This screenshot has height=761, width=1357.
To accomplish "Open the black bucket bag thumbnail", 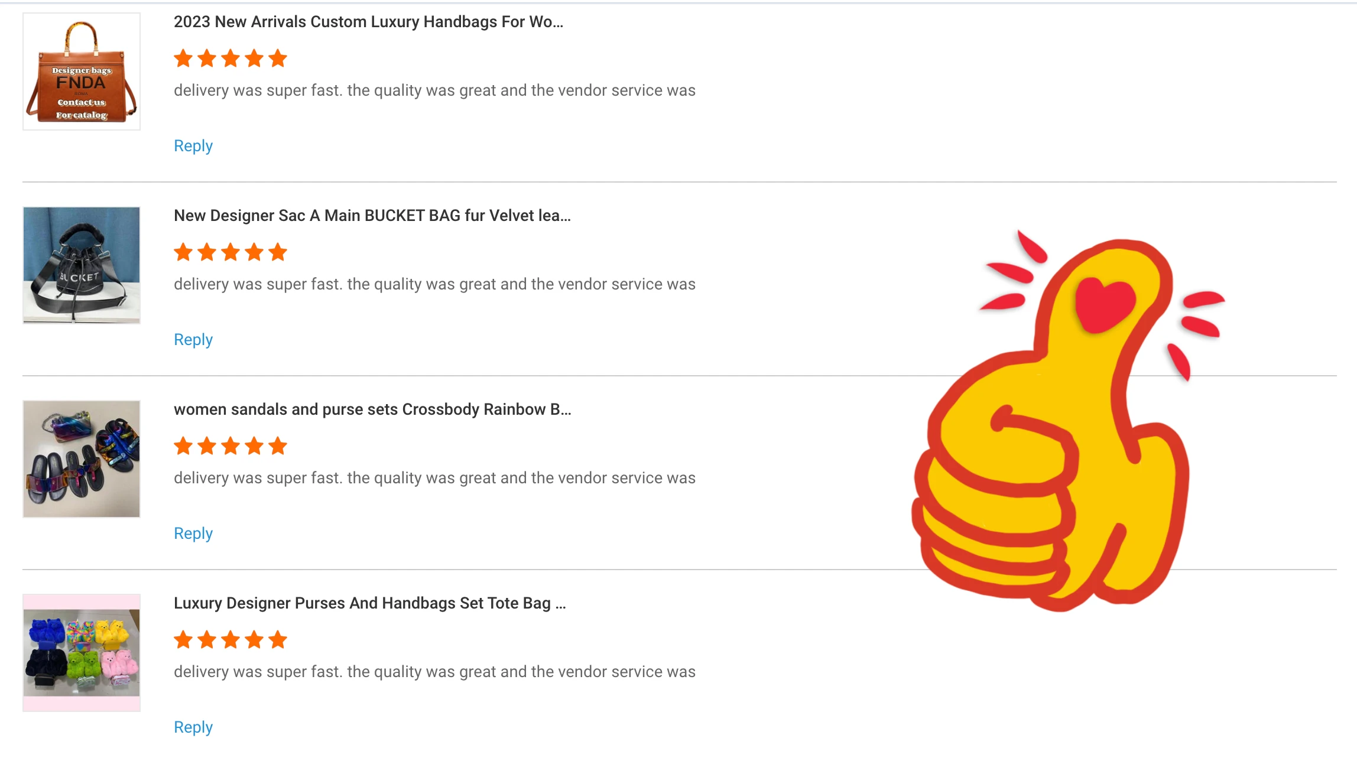I will click(x=82, y=265).
